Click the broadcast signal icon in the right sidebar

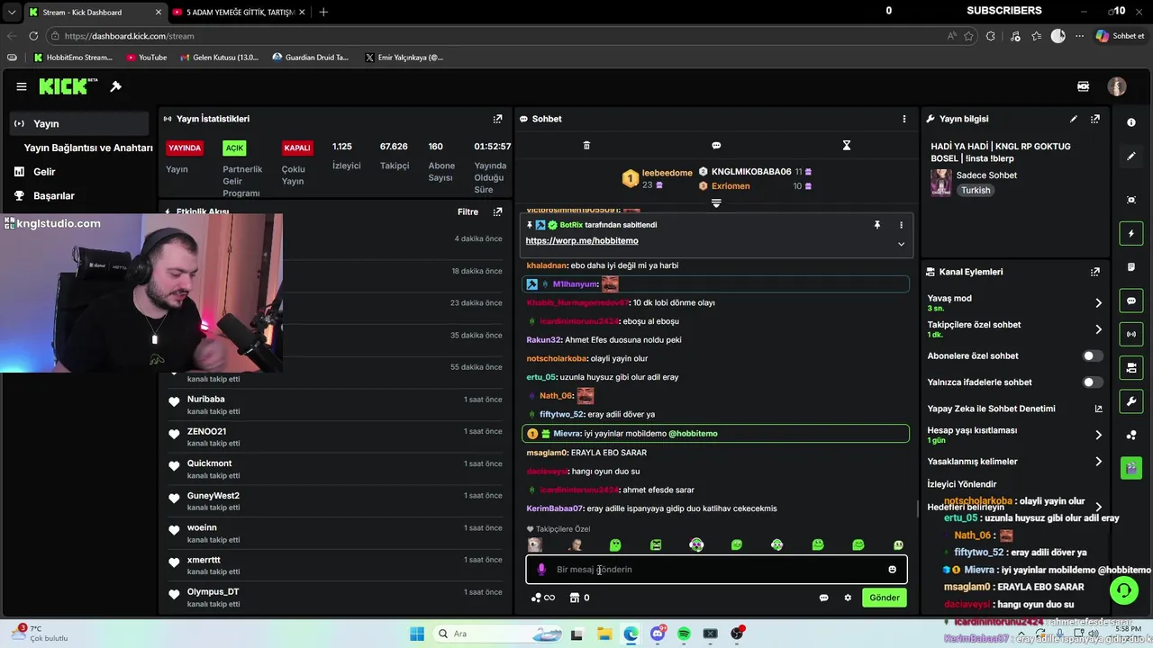(x=1131, y=334)
